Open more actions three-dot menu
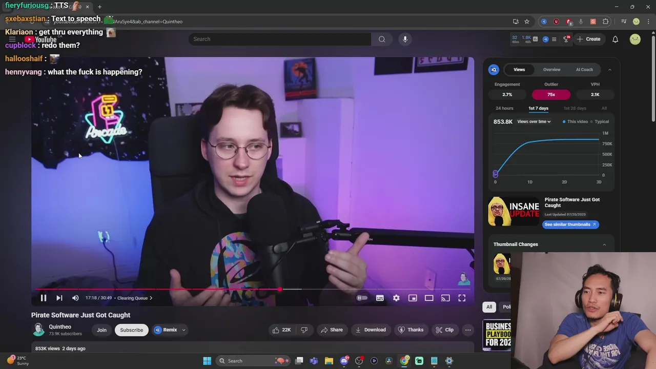 pyautogui.click(x=468, y=330)
